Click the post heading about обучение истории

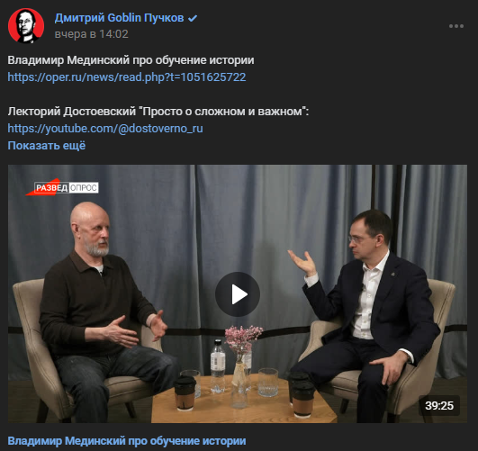point(131,60)
